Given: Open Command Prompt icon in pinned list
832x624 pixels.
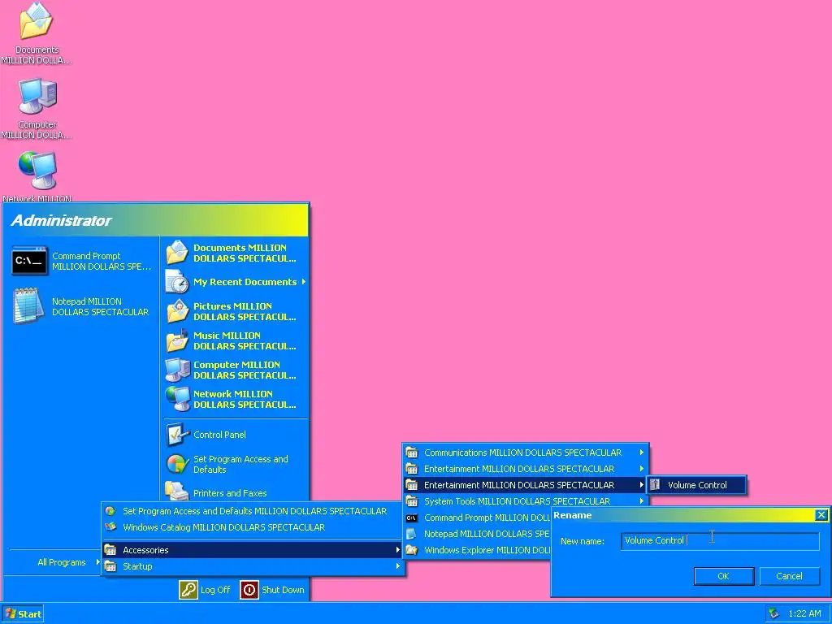Looking at the screenshot, I should click(x=30, y=261).
